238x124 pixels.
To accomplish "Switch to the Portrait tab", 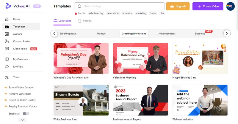I will tap(85, 21).
